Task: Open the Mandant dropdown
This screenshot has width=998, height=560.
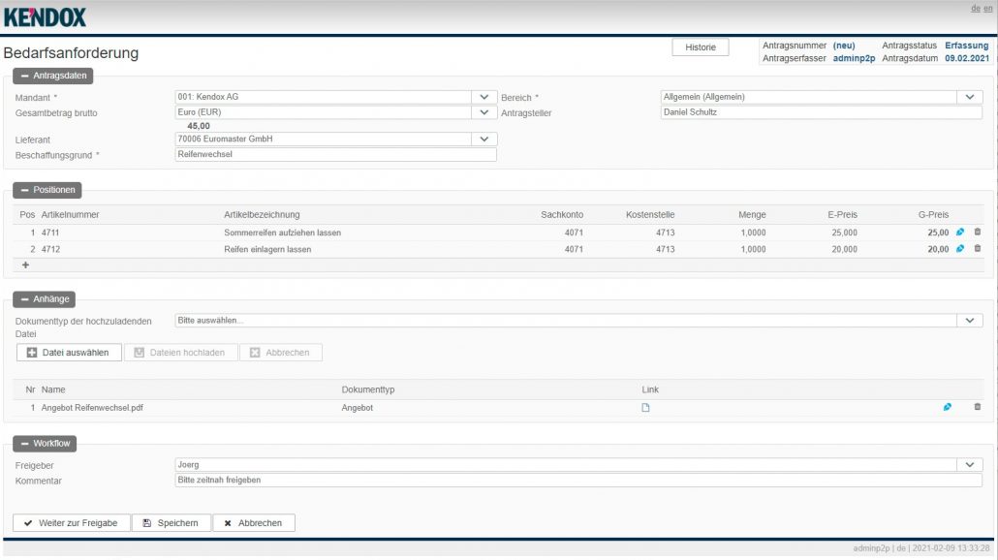Action: point(483,97)
